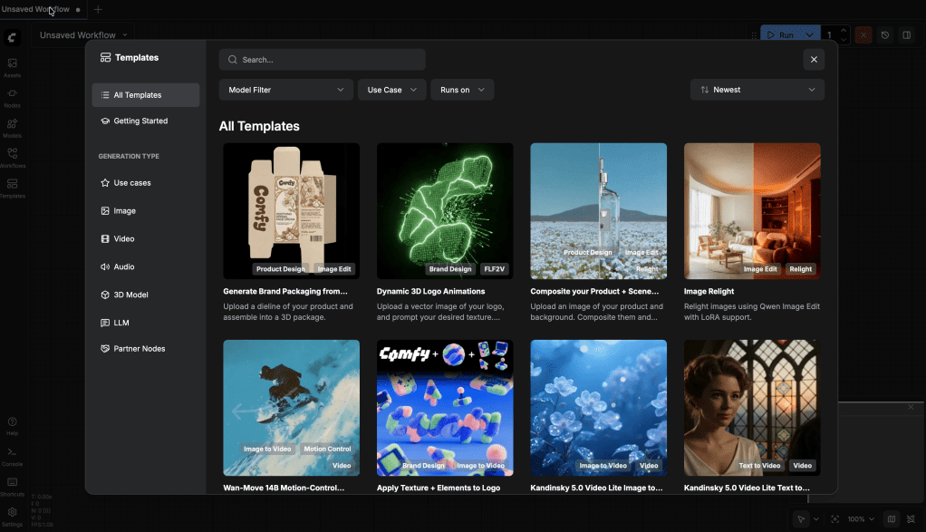Select Getting Started in templates sidebar
The height and width of the screenshot is (532, 926).
point(140,121)
